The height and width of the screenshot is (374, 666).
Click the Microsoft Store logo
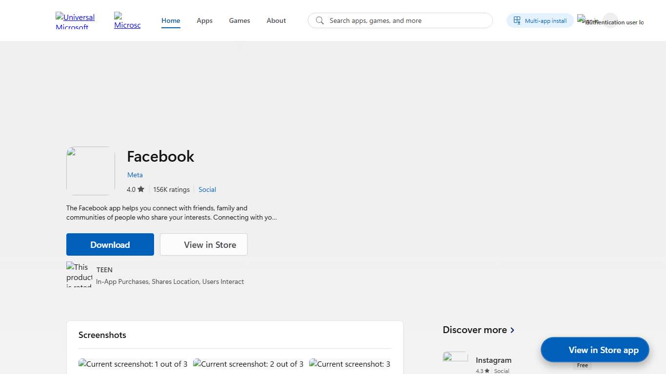pos(127,20)
